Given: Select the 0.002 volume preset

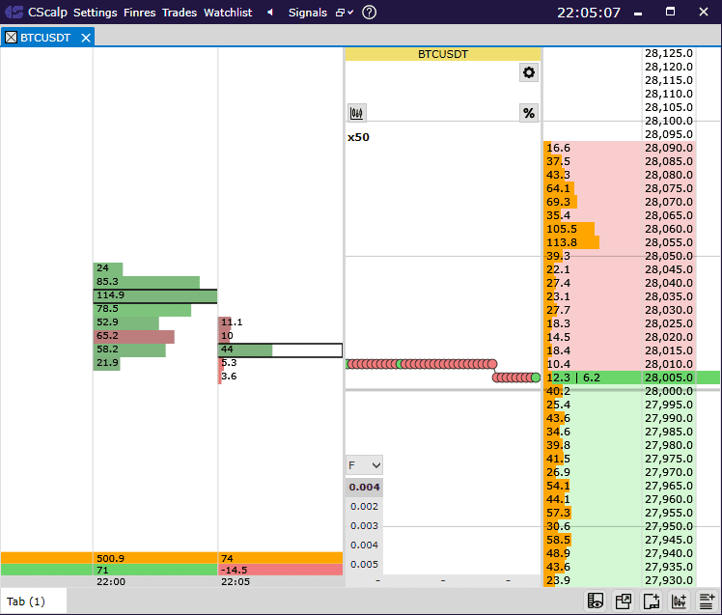Looking at the screenshot, I should click(364, 506).
